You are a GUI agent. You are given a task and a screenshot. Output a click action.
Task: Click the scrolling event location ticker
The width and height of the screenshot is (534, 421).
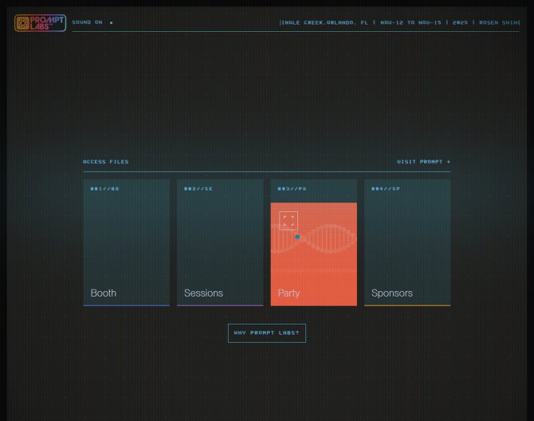coord(324,22)
